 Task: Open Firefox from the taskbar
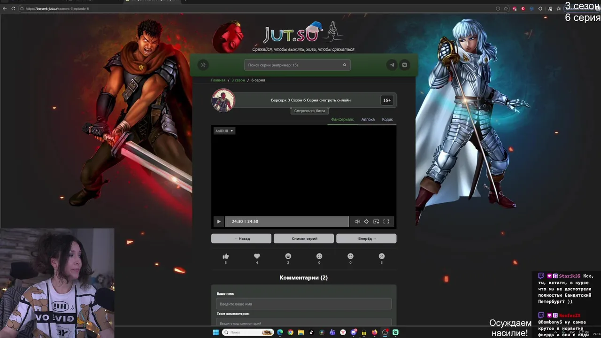click(x=374, y=332)
